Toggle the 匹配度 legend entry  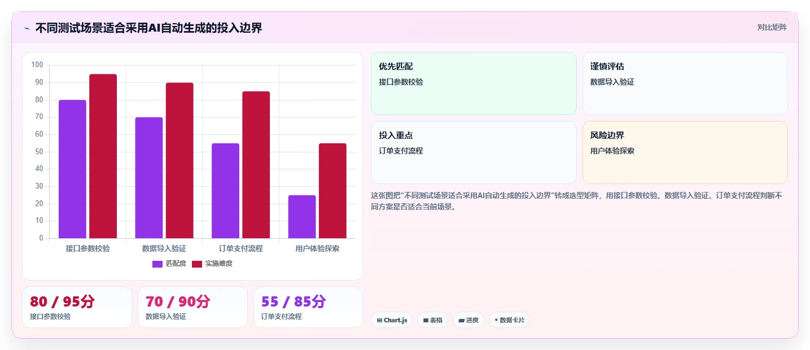pyautogui.click(x=169, y=264)
